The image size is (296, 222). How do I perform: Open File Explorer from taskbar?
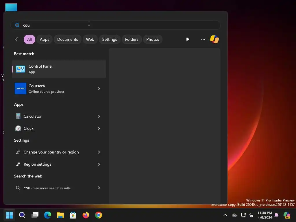tap(60, 215)
